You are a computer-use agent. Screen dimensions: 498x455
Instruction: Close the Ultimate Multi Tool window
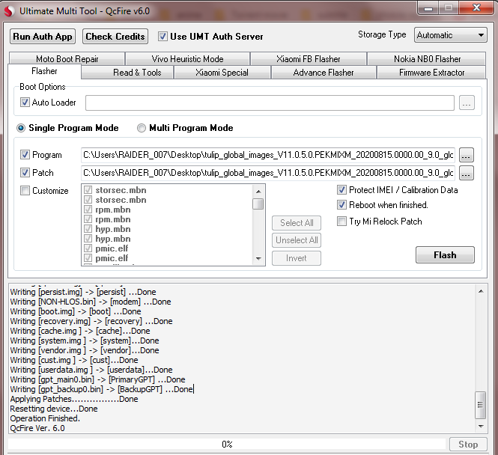pos(476,8)
